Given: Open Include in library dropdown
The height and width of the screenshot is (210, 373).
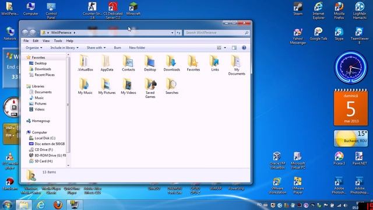Looking at the screenshot, I should point(64,48).
